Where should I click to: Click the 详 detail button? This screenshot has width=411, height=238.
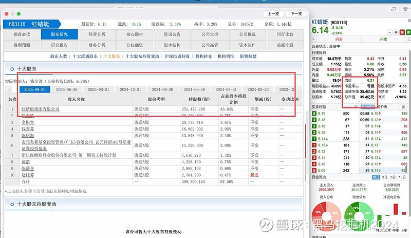pyautogui.click(x=403, y=107)
